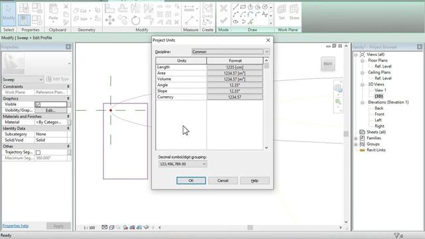Collapse the Constraints section

(68, 86)
